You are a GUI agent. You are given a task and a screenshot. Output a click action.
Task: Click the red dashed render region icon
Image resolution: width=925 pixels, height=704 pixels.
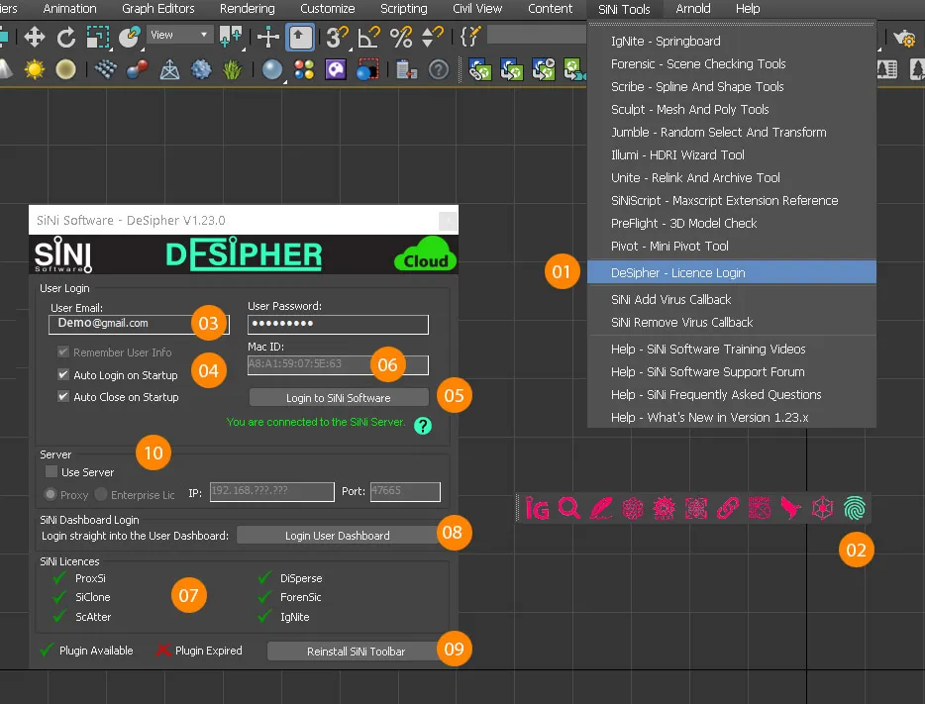coord(367,69)
